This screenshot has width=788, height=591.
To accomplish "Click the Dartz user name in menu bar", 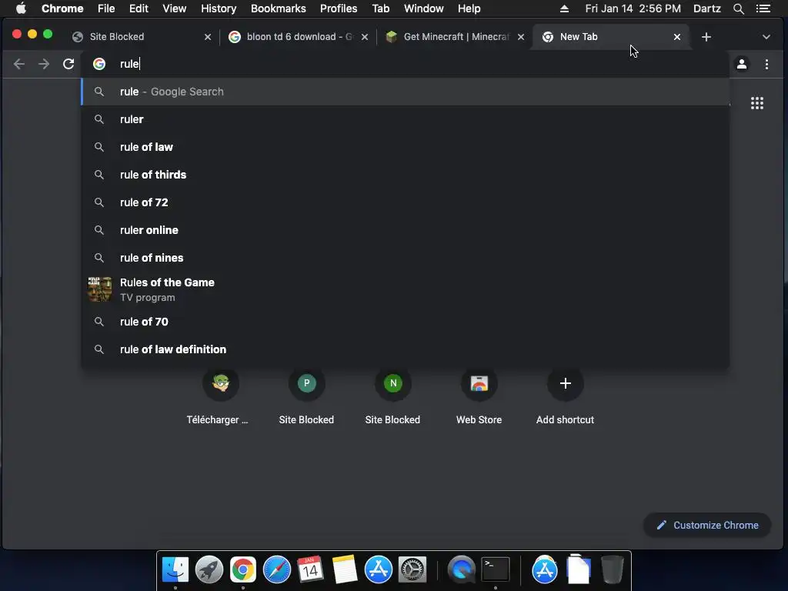I will click(706, 8).
